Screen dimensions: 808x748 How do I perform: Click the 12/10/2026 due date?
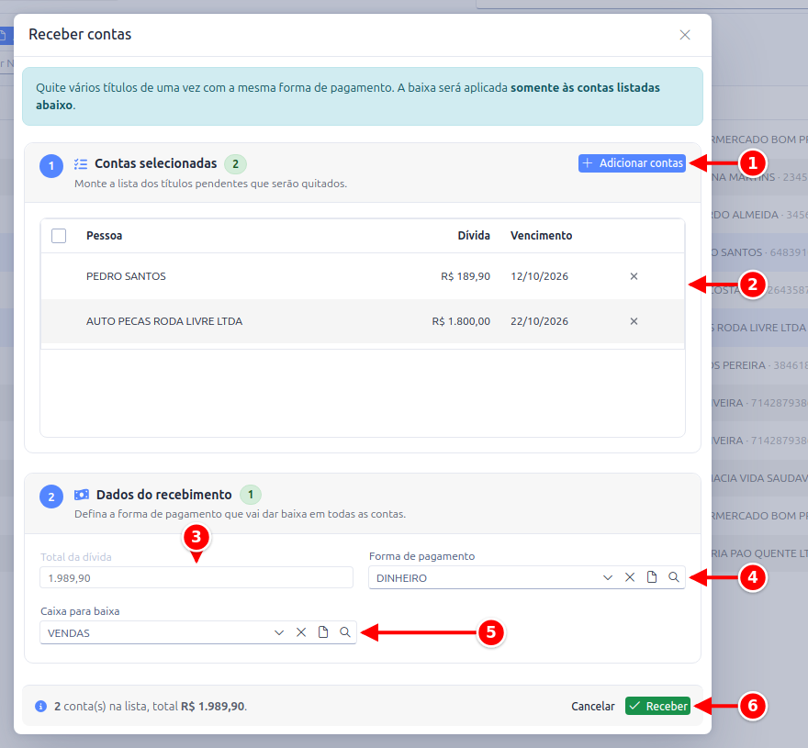[x=539, y=276]
